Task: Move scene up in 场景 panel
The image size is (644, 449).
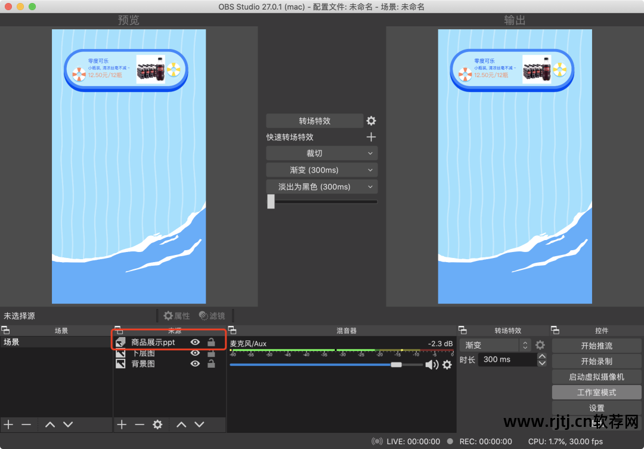Action: (50, 425)
